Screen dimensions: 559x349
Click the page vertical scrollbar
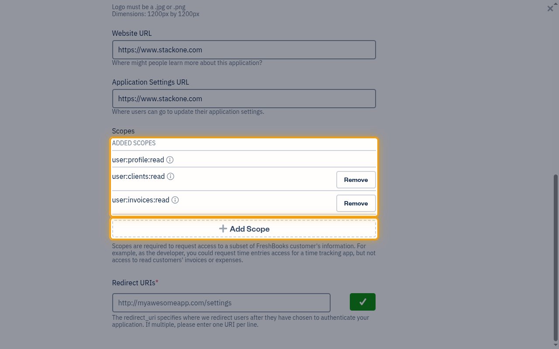pos(556,257)
